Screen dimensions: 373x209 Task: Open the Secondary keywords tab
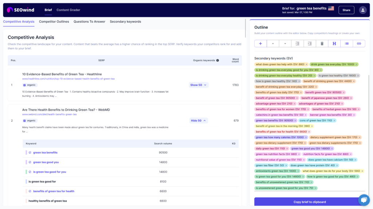point(125,21)
